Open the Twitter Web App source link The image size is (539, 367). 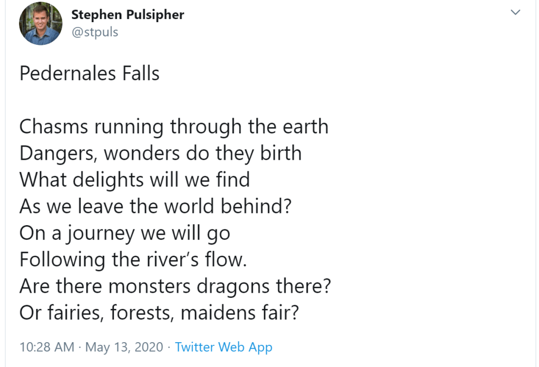223,347
